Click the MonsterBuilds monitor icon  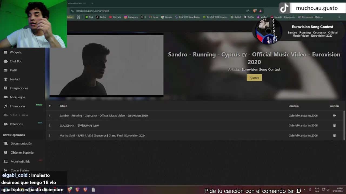pos(5,161)
